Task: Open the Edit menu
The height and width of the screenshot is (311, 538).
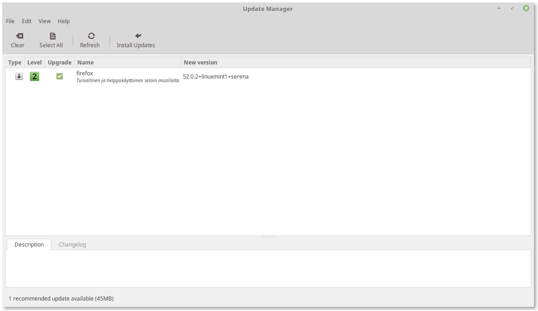Action: click(x=27, y=21)
